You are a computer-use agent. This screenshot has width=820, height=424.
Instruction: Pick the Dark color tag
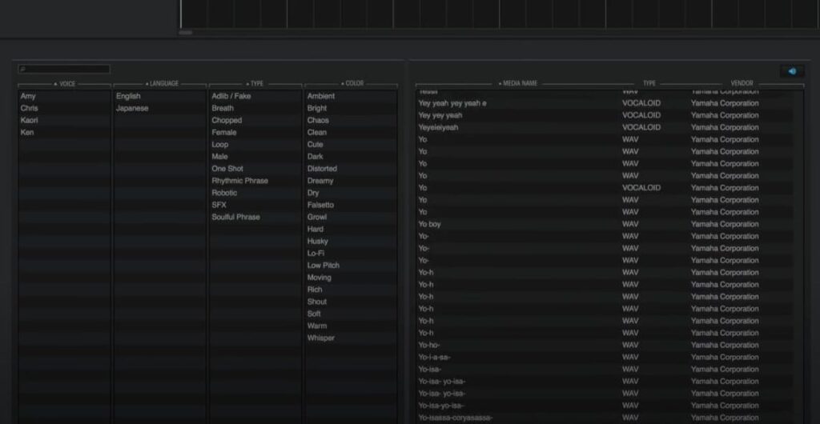pyautogui.click(x=352, y=156)
